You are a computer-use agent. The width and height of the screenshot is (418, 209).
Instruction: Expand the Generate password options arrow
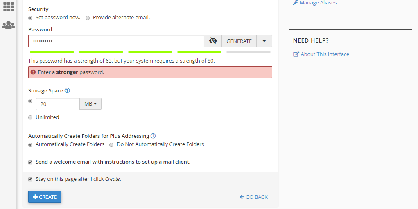[x=264, y=41]
